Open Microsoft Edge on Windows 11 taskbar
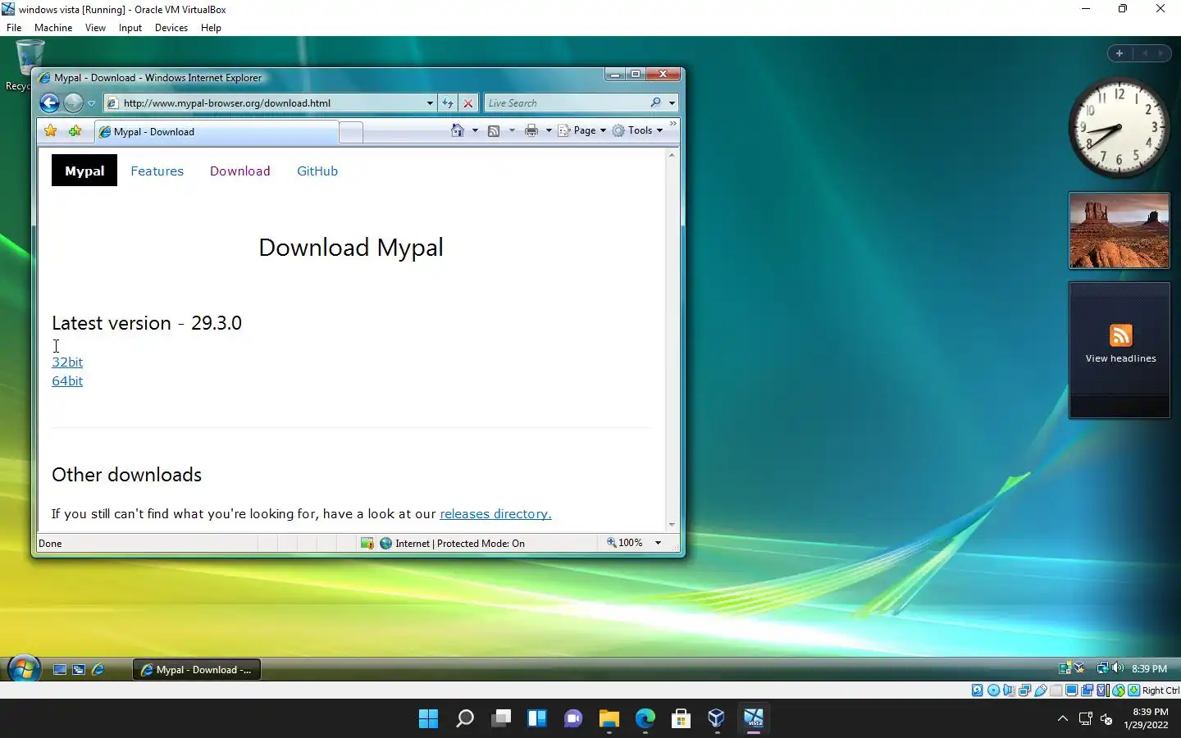 pyautogui.click(x=645, y=718)
